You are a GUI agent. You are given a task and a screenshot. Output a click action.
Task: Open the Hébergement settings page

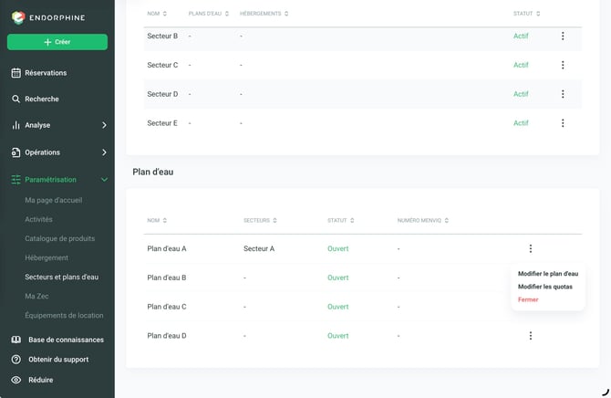(x=47, y=257)
